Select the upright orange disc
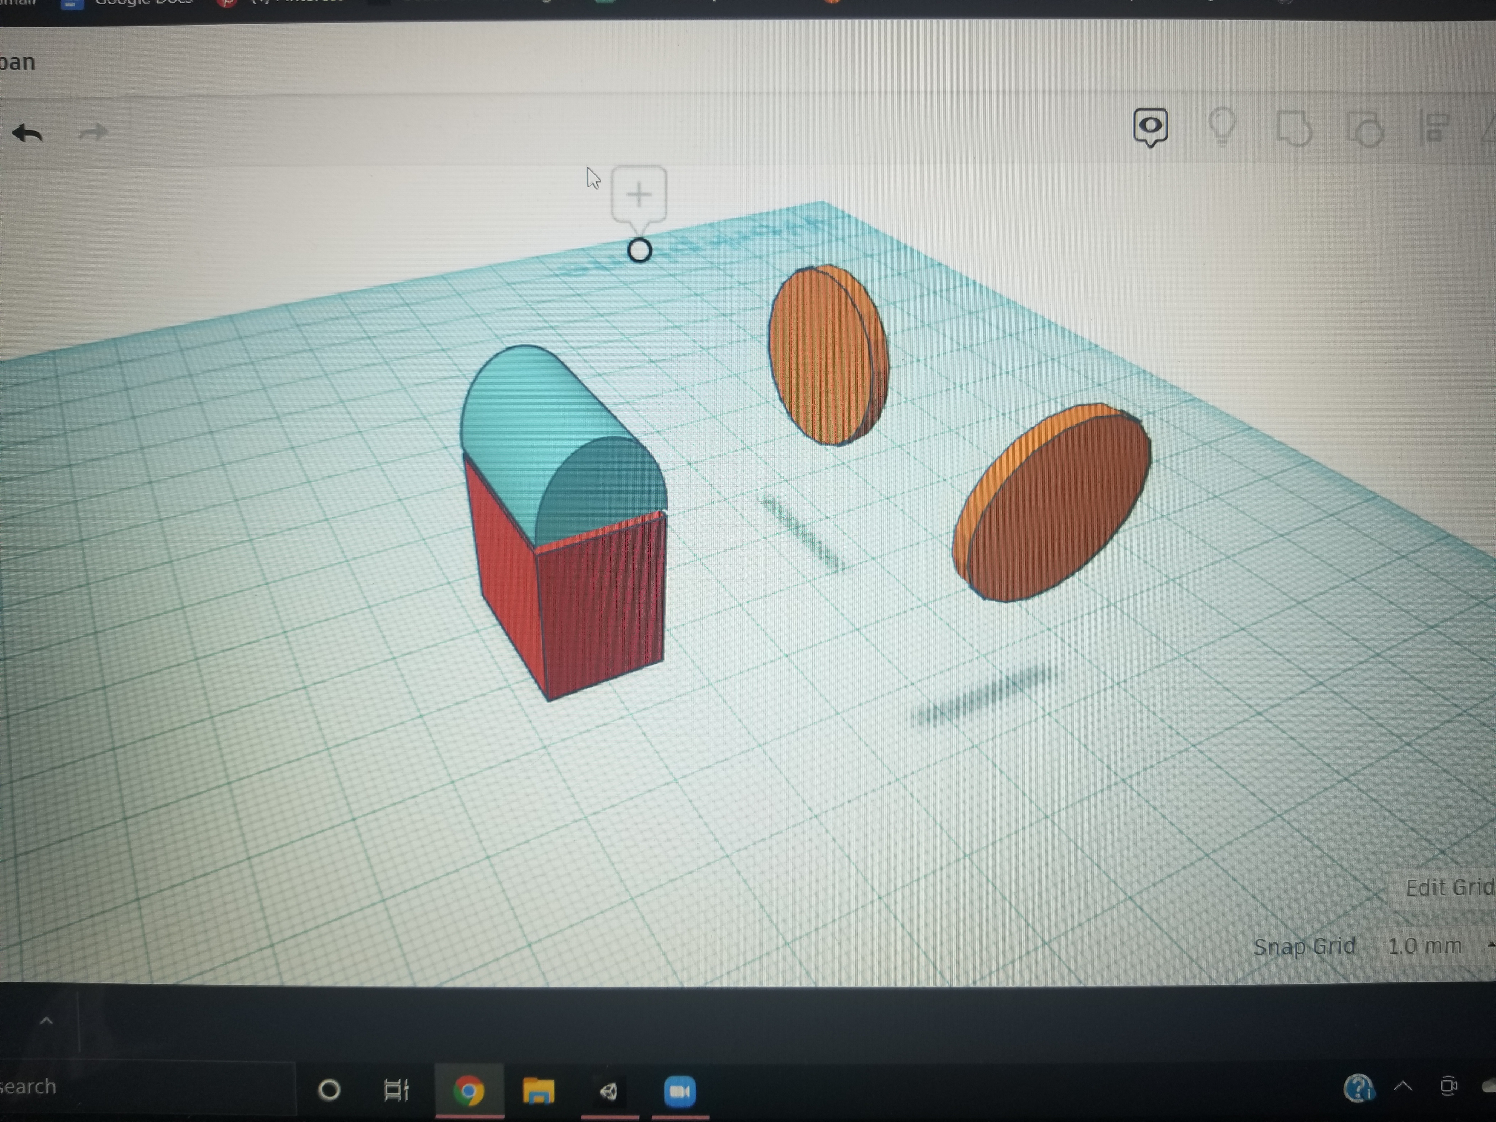 [x=829, y=355]
